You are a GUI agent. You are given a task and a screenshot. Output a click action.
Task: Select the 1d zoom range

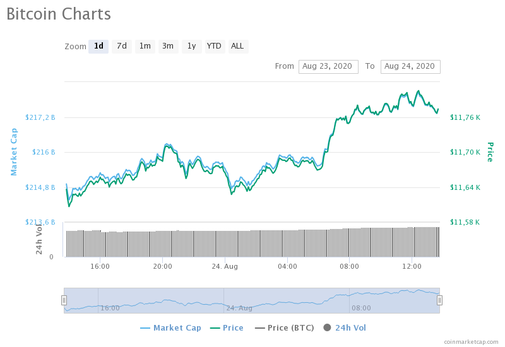tap(98, 46)
